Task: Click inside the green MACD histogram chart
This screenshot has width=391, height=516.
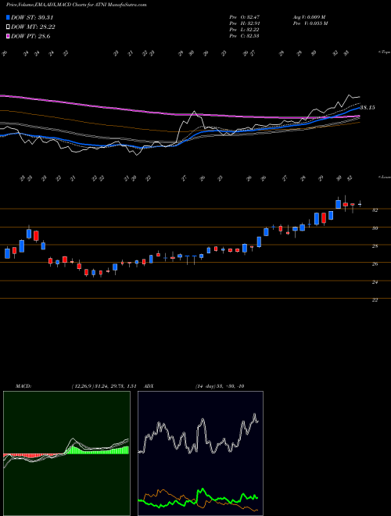Action: click(66, 453)
